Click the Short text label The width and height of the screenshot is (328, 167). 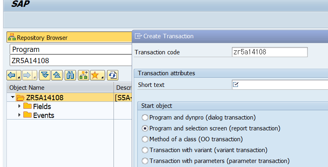tap(151, 85)
